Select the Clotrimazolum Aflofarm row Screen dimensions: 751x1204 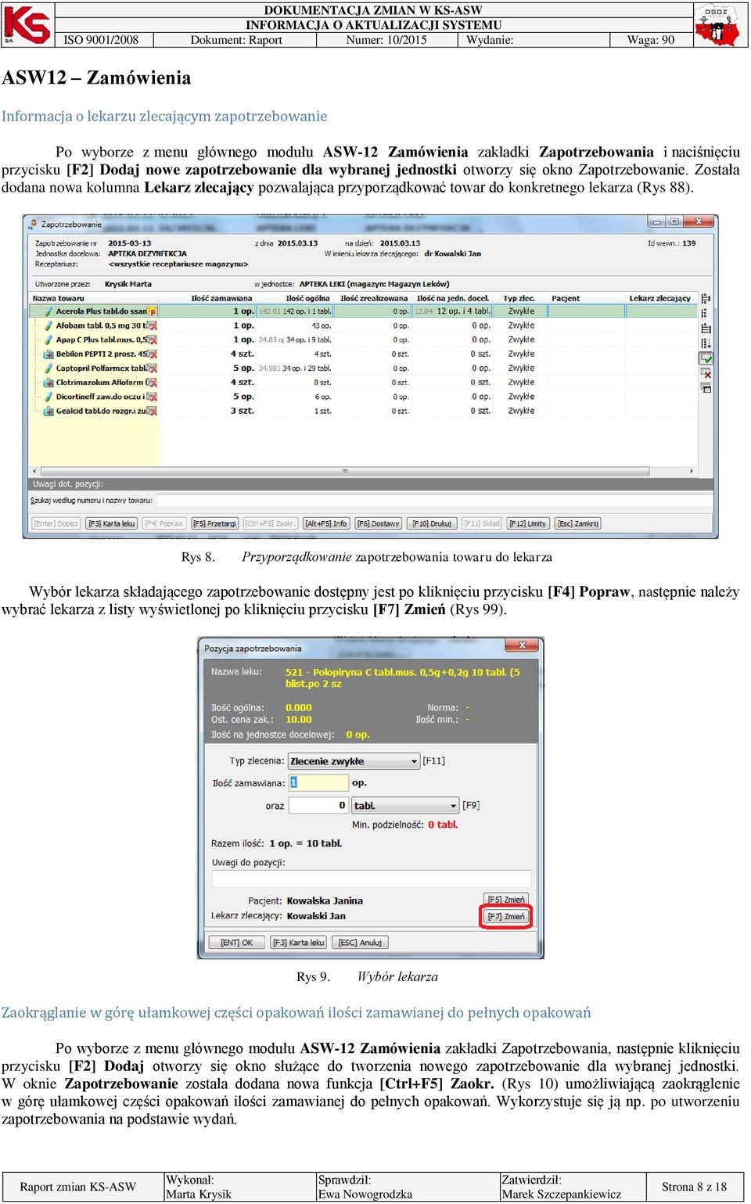pos(363,383)
